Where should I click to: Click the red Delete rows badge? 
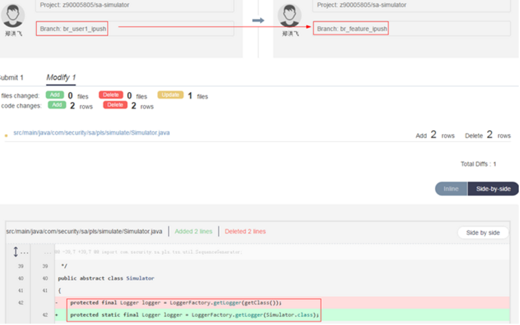115,105
